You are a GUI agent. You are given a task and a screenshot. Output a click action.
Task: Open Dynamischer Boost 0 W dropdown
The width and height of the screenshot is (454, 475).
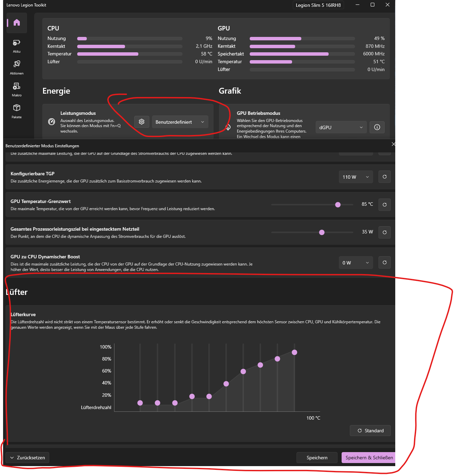[x=356, y=262]
